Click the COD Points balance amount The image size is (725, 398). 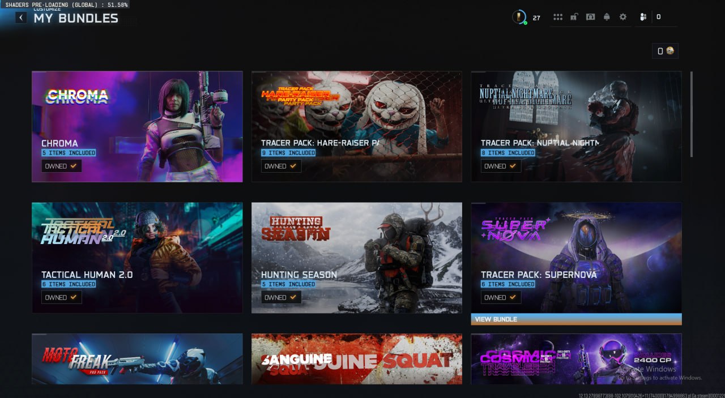(x=660, y=51)
